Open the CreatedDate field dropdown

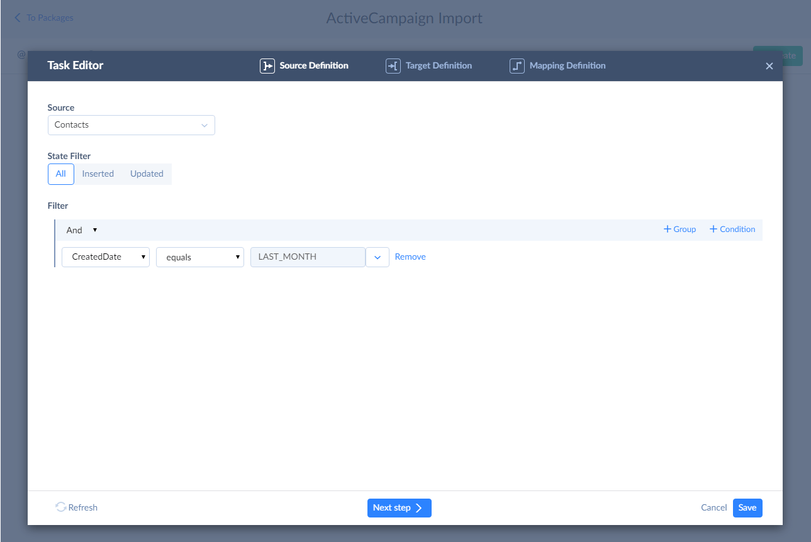tap(106, 257)
